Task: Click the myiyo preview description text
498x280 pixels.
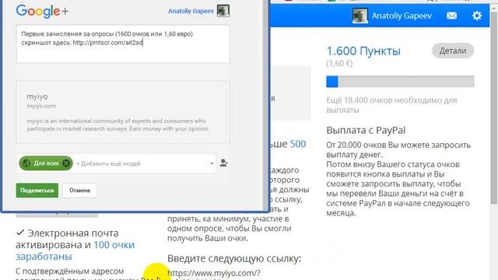Action: click(x=118, y=124)
